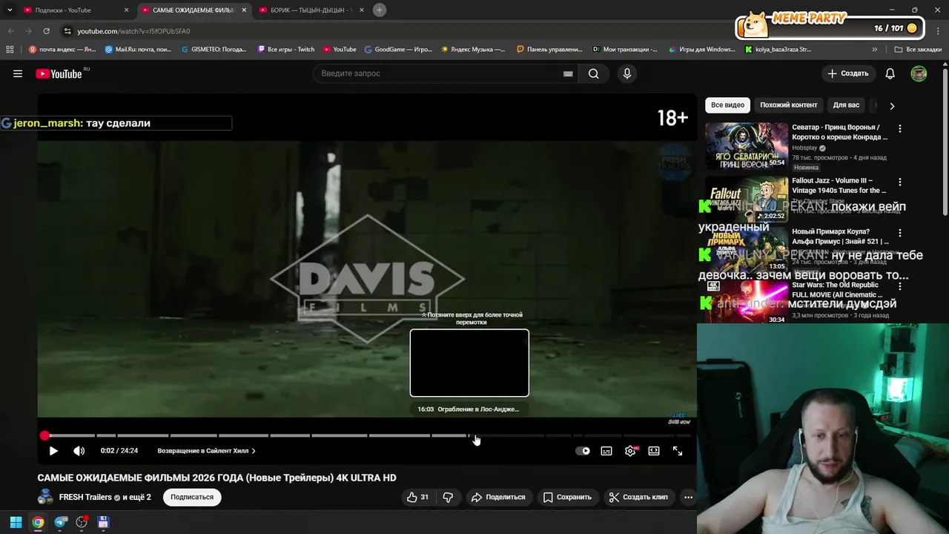
Task: Open the tab search dropdown
Action: tap(10, 10)
